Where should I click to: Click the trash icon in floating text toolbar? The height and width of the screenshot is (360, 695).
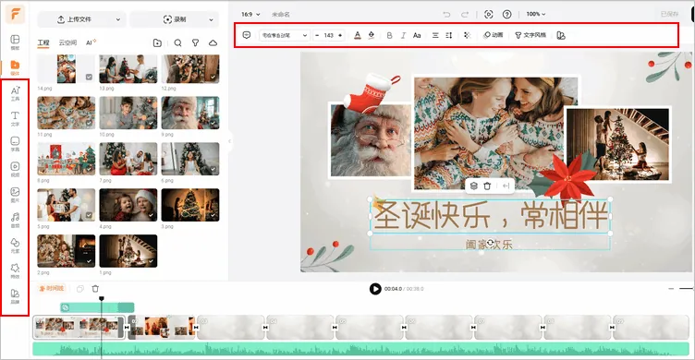click(487, 186)
